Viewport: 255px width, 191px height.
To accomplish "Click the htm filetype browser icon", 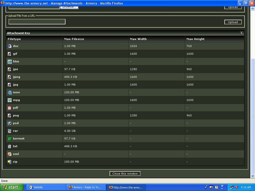I will tap(10, 62).
